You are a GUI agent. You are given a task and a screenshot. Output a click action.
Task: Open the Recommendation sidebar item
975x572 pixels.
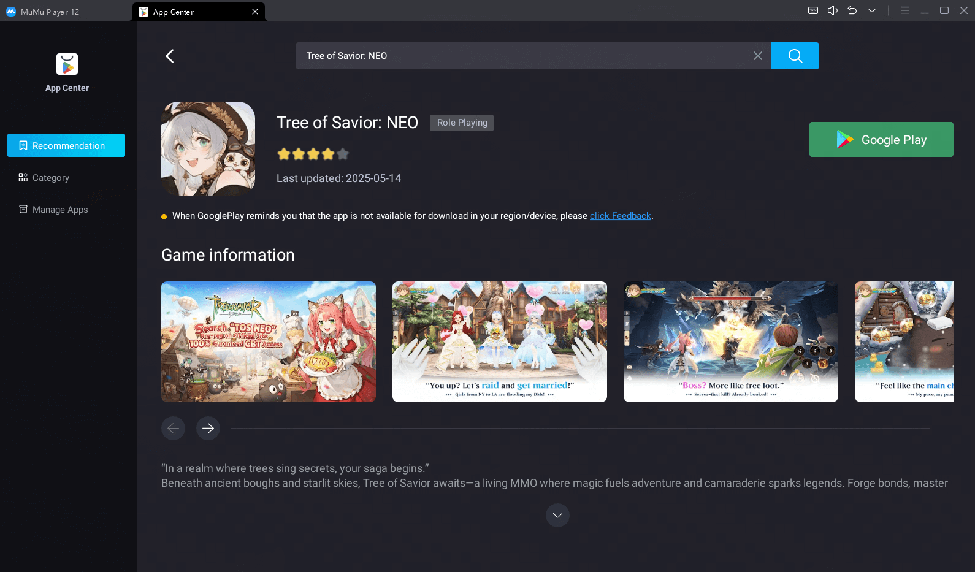coord(66,145)
